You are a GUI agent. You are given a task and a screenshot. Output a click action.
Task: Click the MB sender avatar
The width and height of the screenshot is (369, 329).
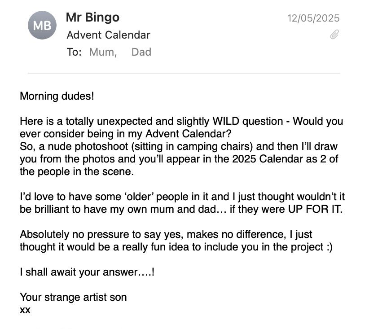pos(42,26)
